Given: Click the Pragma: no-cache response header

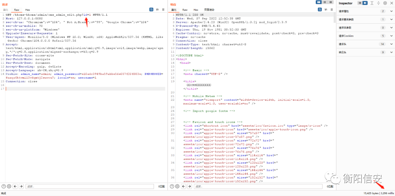Looking at the screenshot, I should (x=191, y=37).
